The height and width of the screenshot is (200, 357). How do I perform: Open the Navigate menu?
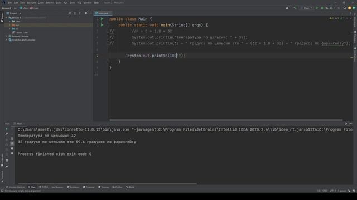(31, 3)
